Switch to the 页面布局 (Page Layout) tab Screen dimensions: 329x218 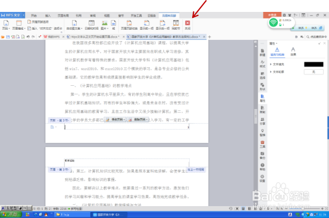63,15
